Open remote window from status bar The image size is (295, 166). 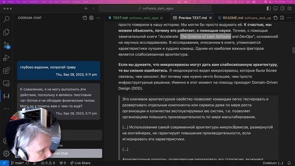(x=4, y=163)
